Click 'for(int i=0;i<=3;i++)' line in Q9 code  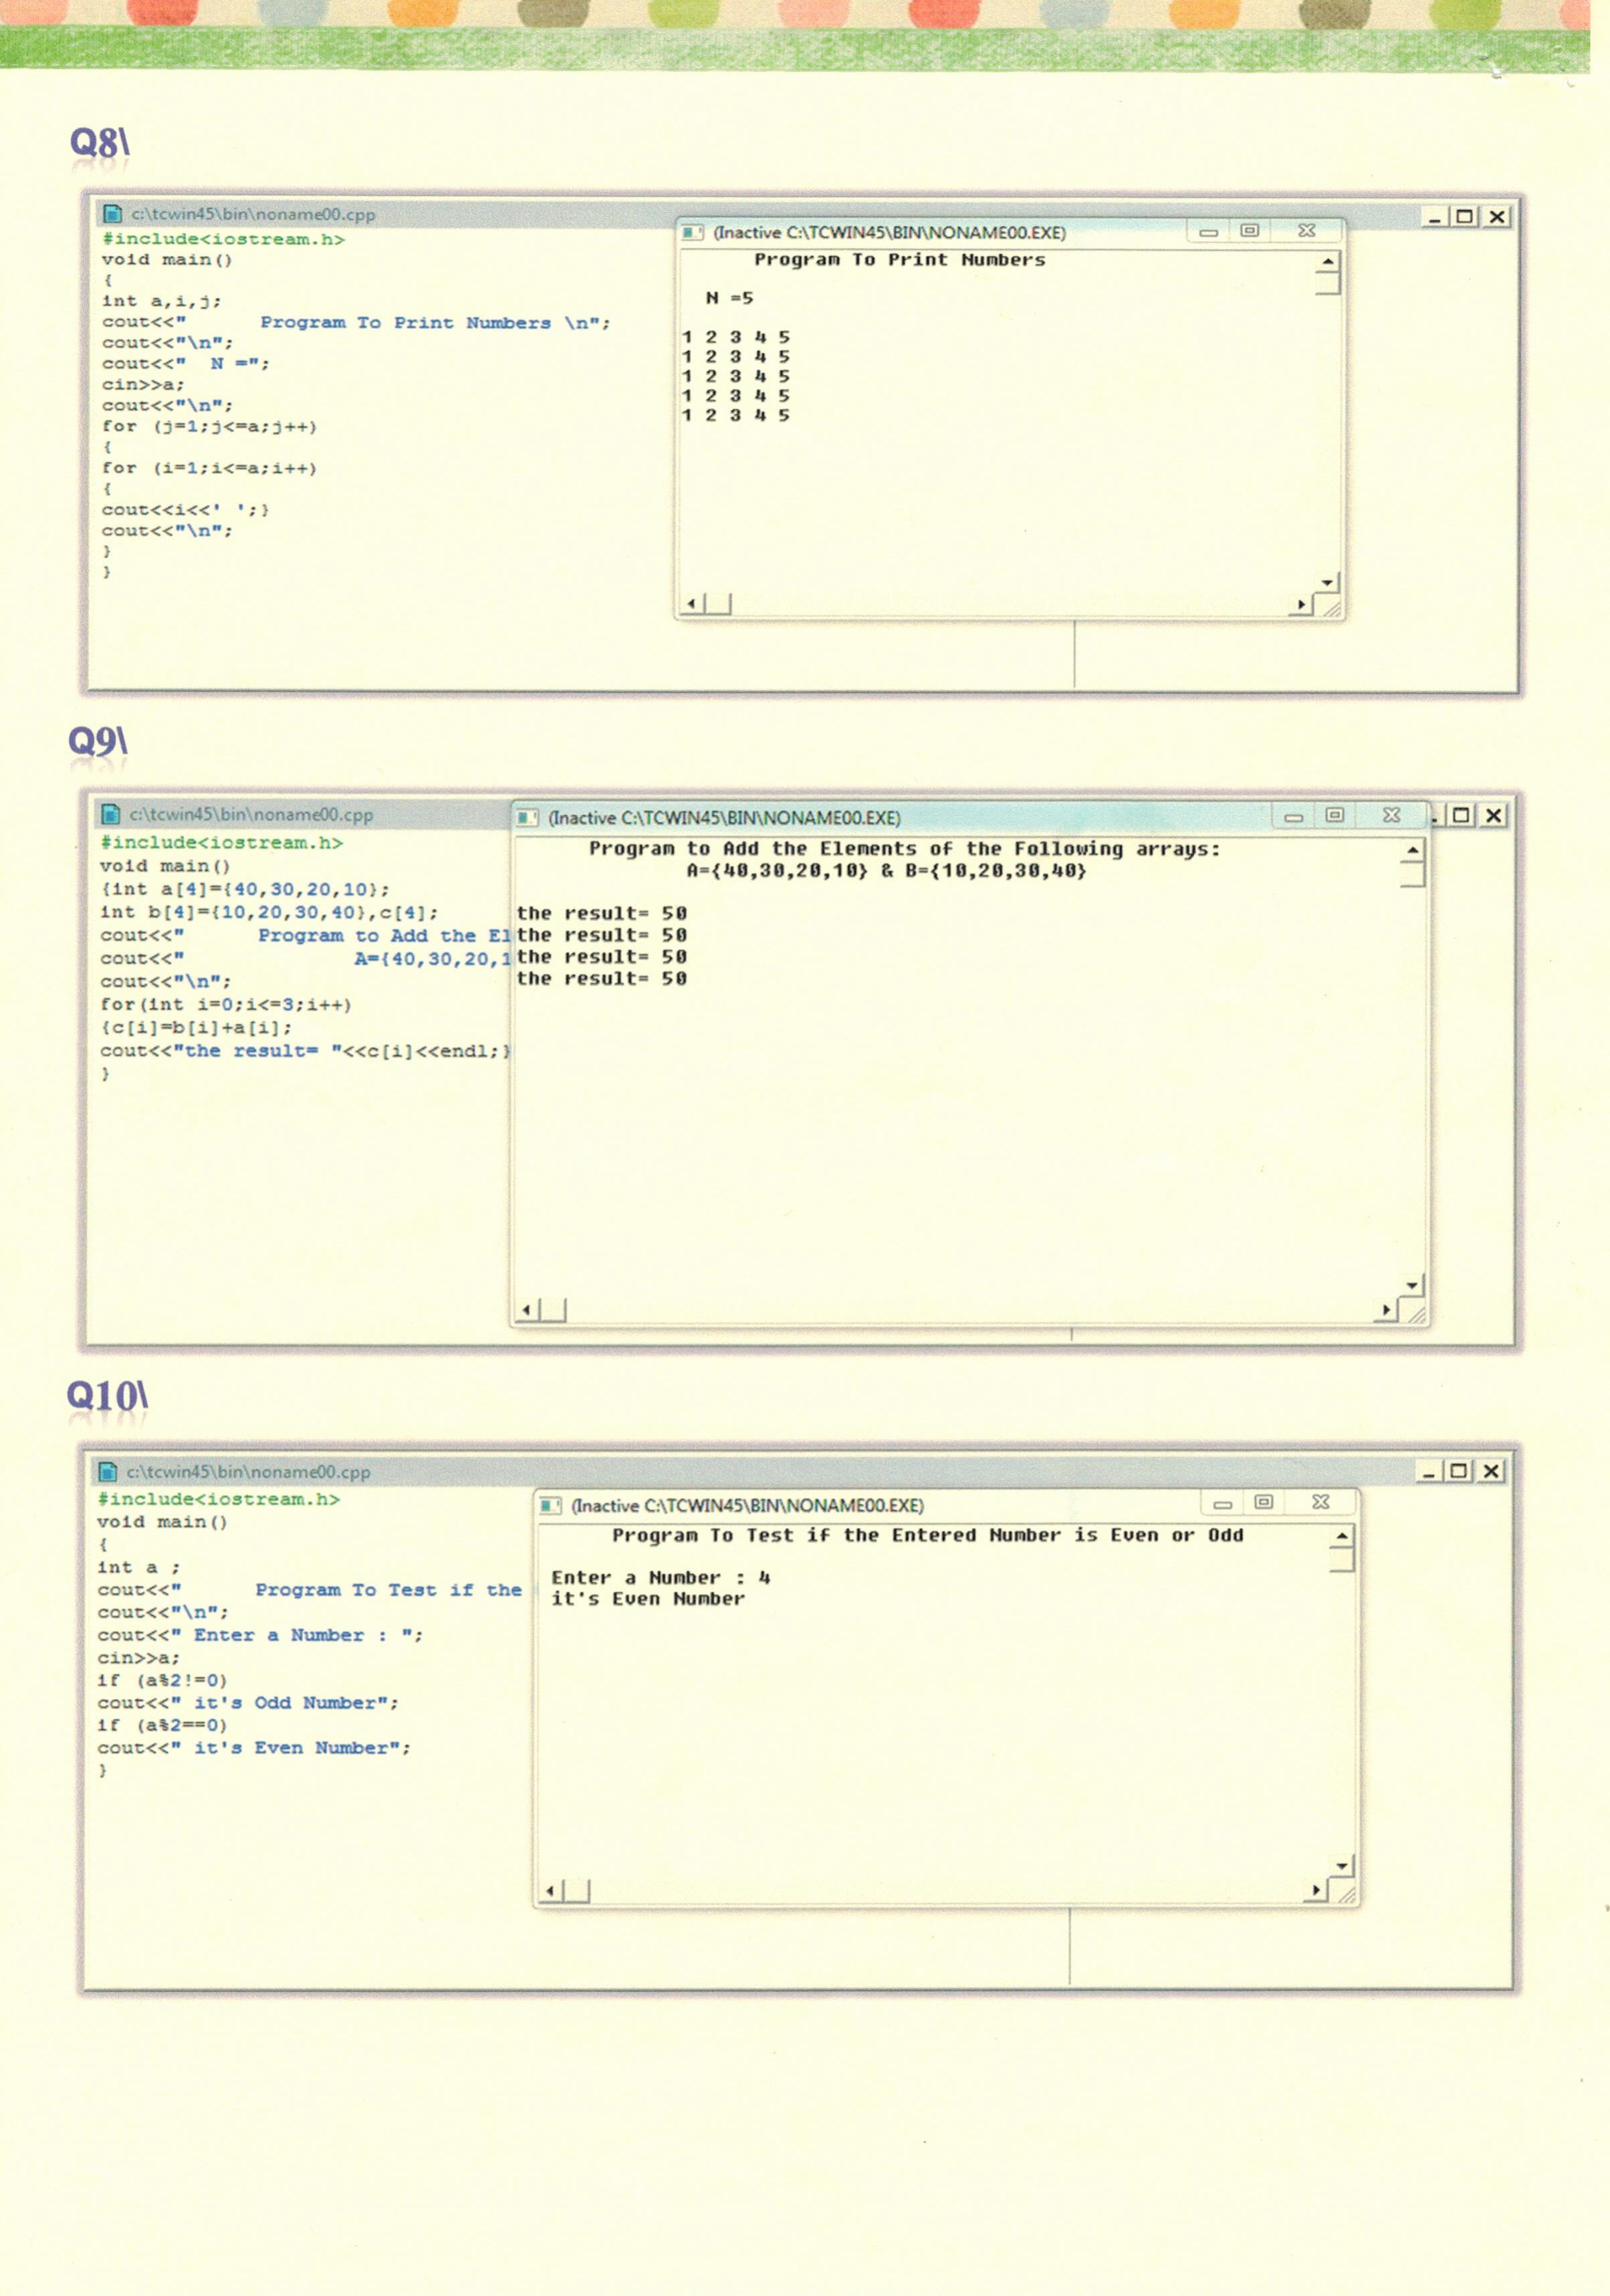point(226,1004)
